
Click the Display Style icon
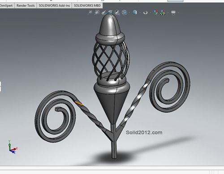[x=135, y=13]
